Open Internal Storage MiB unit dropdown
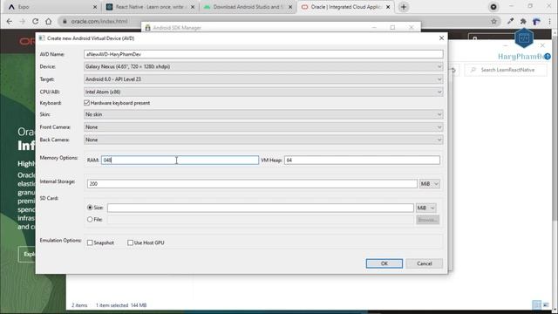This screenshot has height=314, width=558. click(x=430, y=184)
